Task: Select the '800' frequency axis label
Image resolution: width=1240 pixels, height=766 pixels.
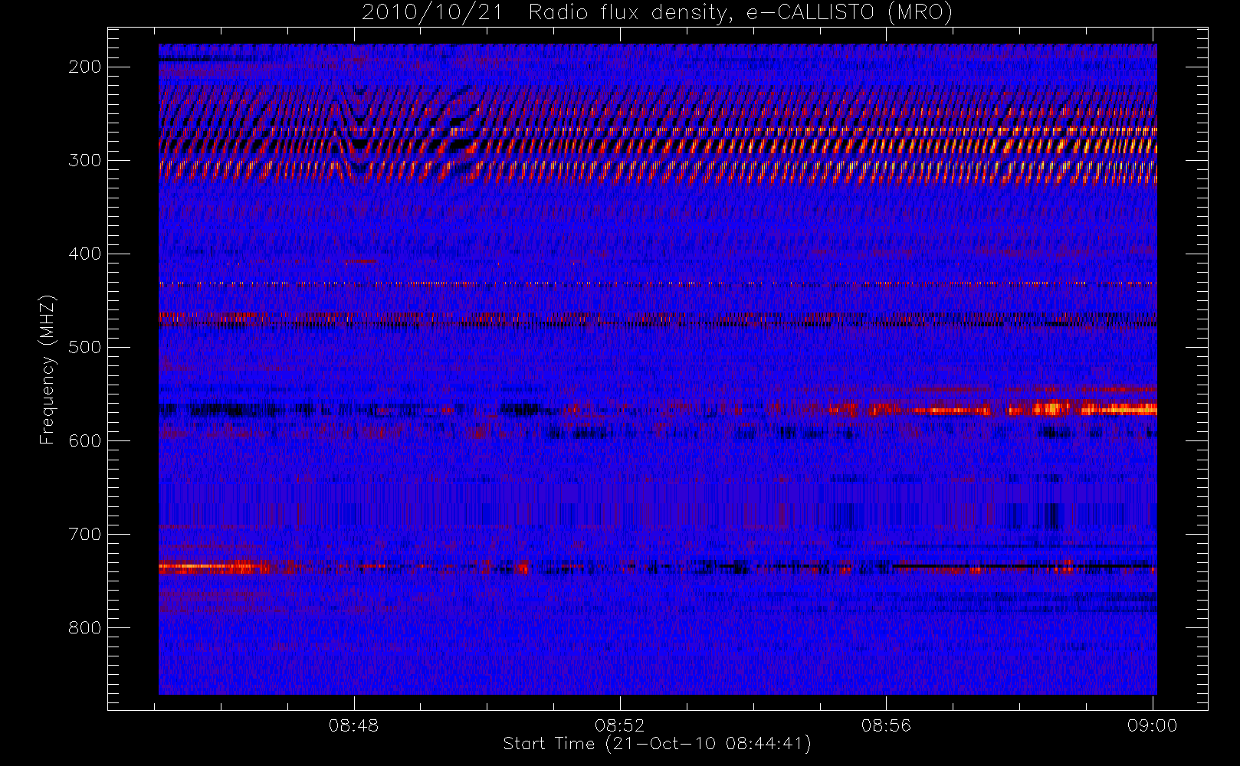Action: (x=84, y=627)
